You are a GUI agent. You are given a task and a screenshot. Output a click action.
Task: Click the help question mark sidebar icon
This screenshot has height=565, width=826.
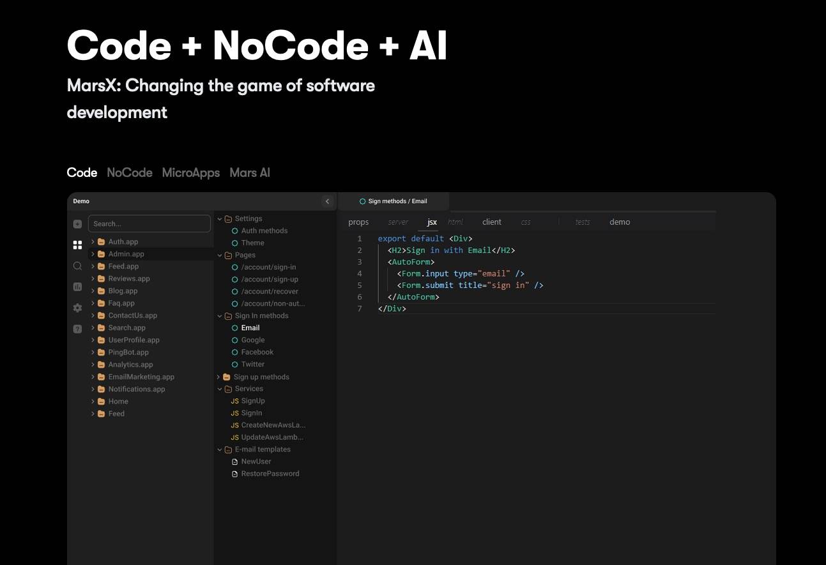click(77, 329)
